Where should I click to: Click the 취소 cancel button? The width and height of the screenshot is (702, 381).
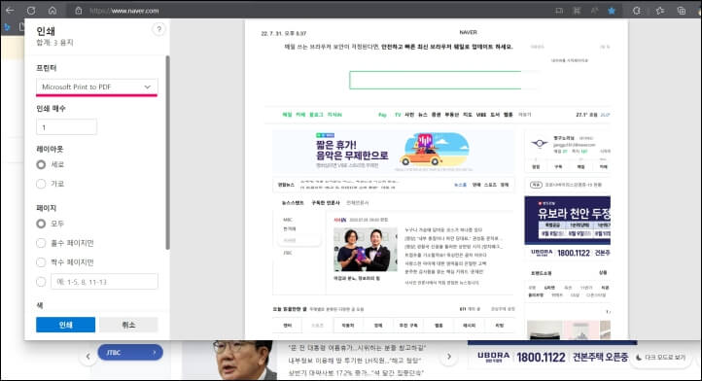click(128, 325)
